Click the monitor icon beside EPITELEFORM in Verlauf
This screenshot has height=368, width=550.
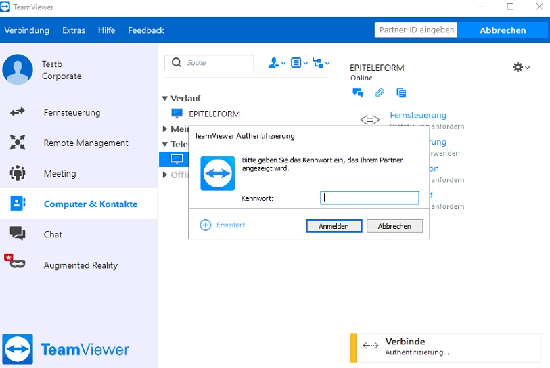point(177,114)
